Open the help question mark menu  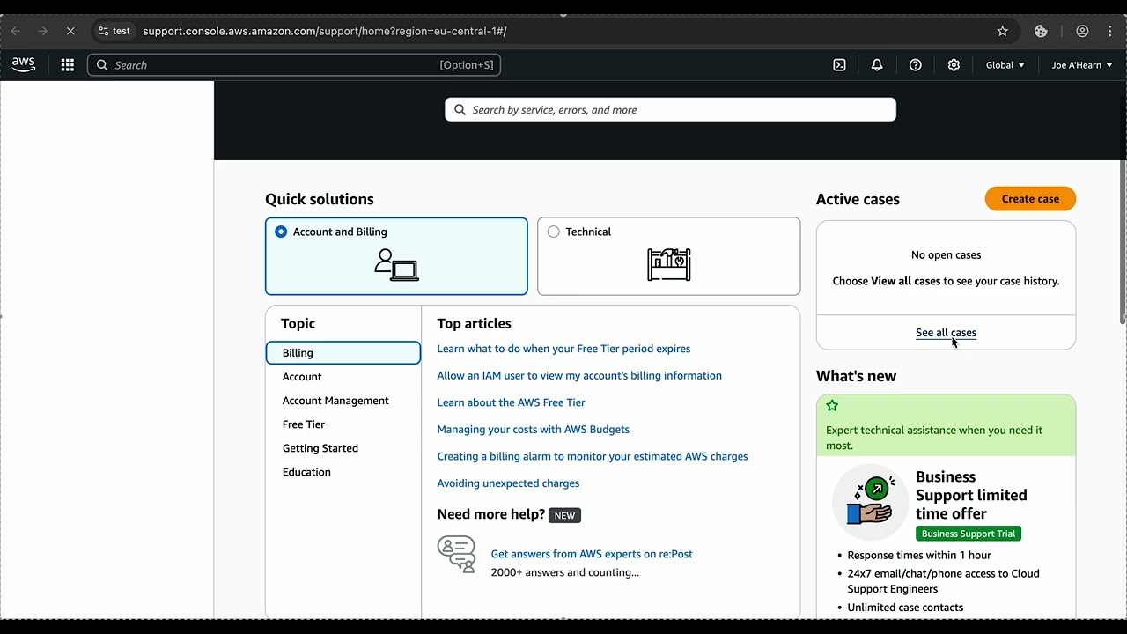click(x=916, y=65)
